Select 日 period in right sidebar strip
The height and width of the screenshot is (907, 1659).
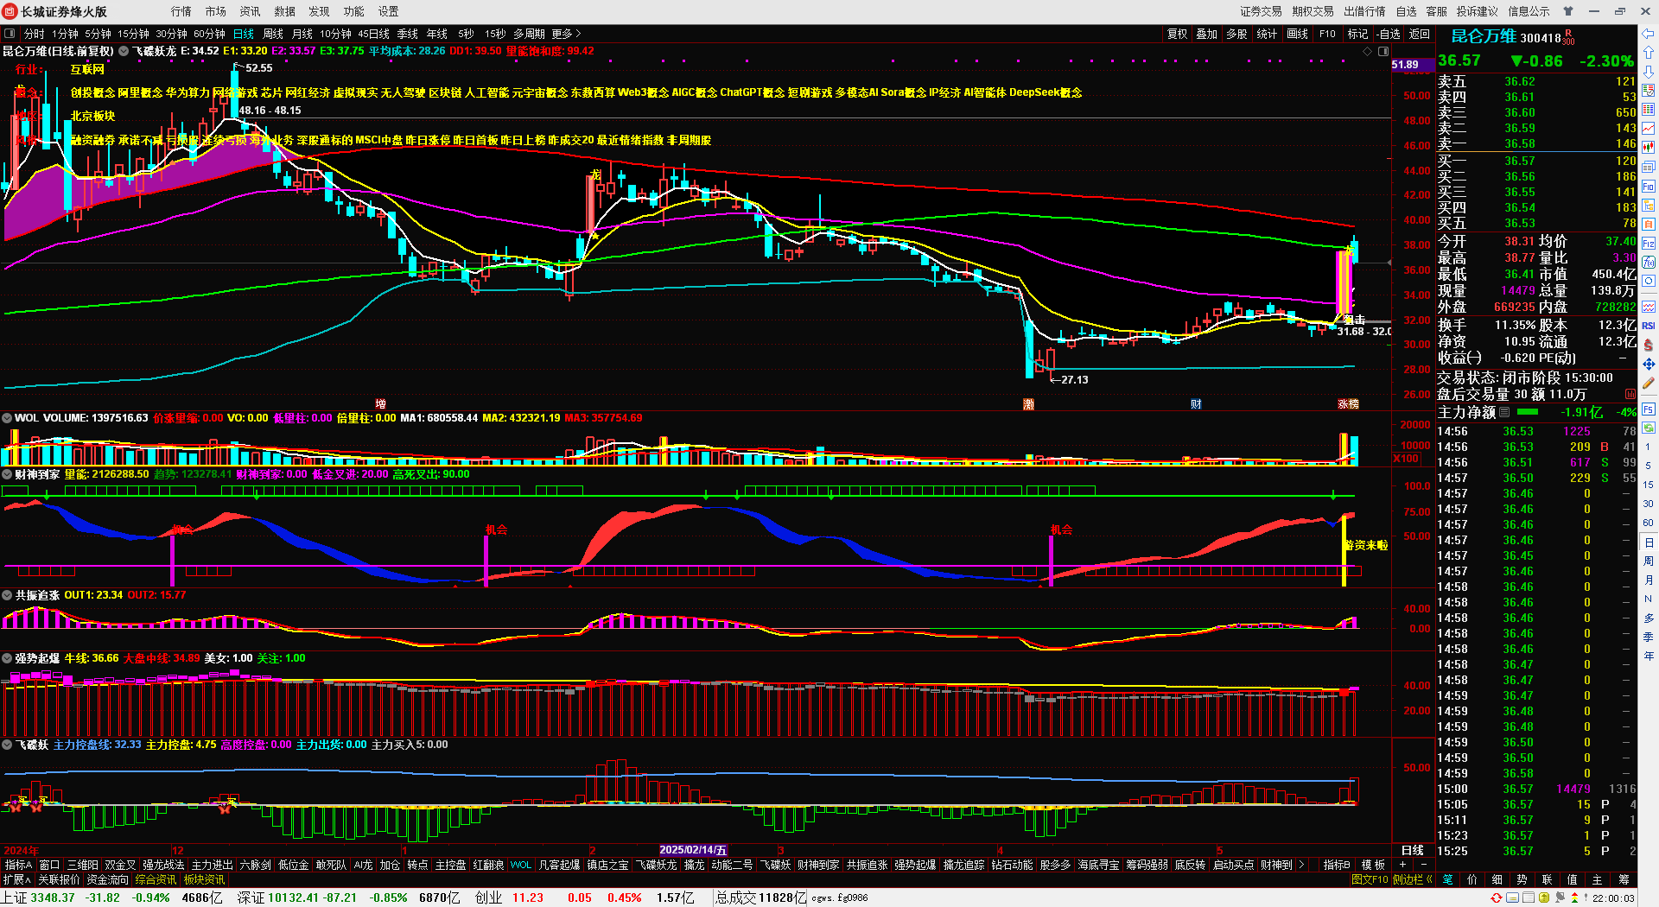click(1649, 542)
